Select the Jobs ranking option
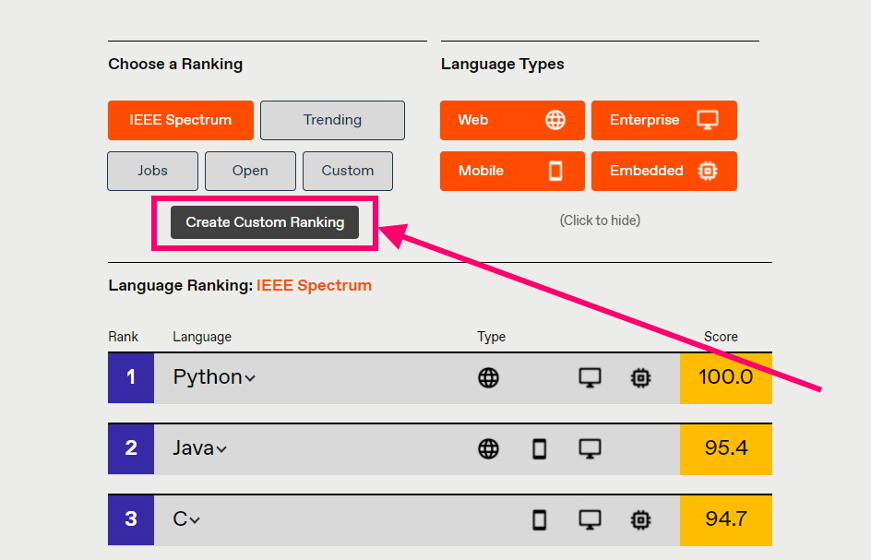 [152, 171]
